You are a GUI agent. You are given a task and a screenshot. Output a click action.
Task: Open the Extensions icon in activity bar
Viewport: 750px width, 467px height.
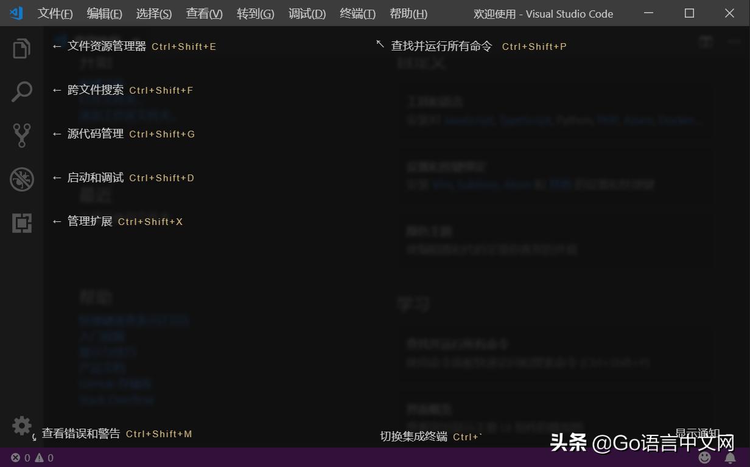(x=22, y=223)
